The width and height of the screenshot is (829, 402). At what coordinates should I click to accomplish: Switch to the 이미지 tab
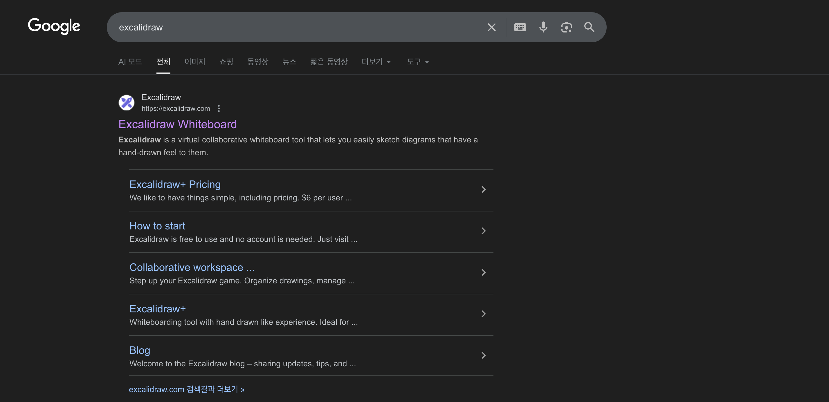tap(195, 62)
